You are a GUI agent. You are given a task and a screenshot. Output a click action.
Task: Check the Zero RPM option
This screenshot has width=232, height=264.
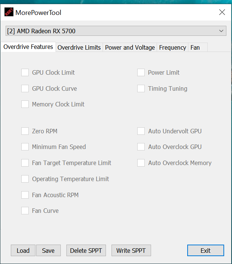coord(25,131)
